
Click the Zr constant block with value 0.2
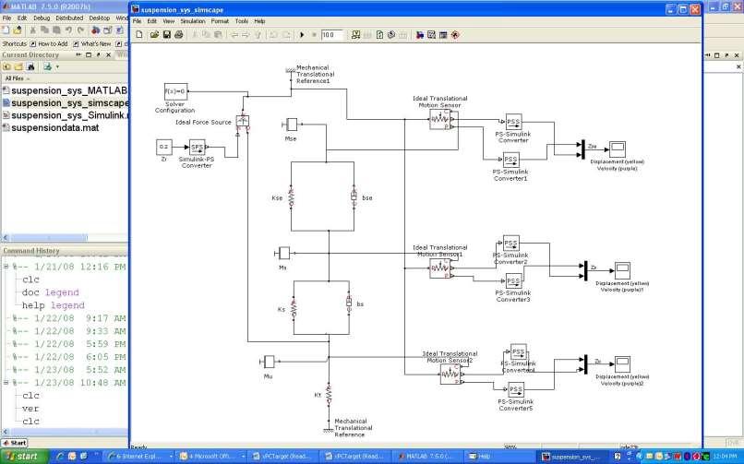click(163, 147)
